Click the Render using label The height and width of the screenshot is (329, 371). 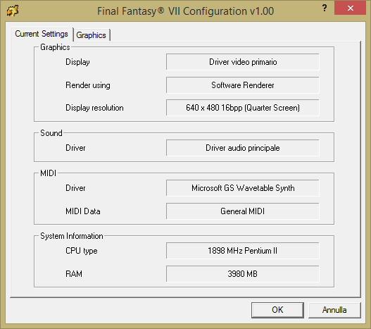[x=88, y=85]
